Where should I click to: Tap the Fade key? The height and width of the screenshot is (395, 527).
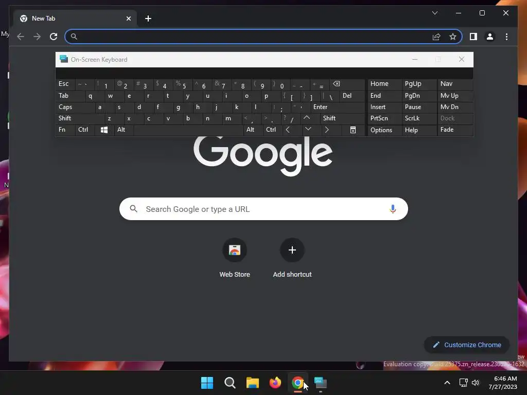(x=455, y=130)
